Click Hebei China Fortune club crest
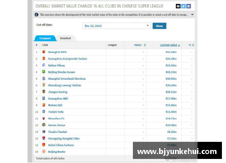Viewport: 226px width, 163px height. (44, 145)
